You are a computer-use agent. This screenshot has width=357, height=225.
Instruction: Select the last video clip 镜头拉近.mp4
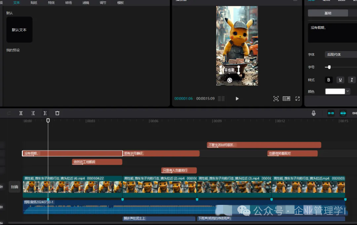(308, 186)
